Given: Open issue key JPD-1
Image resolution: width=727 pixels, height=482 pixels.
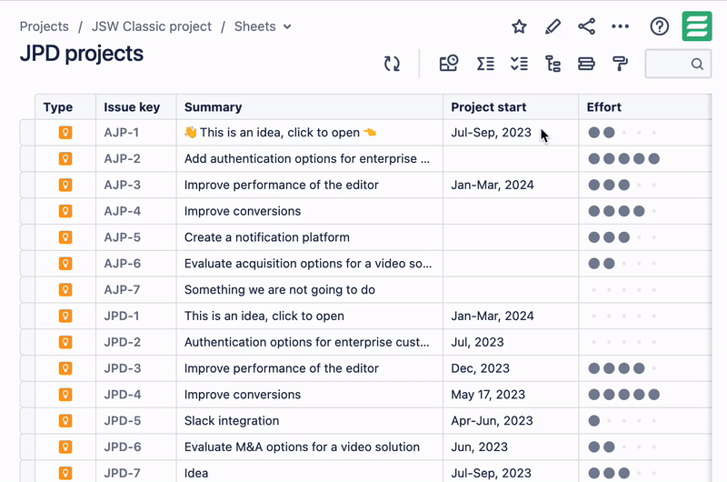Looking at the screenshot, I should 122,316.
